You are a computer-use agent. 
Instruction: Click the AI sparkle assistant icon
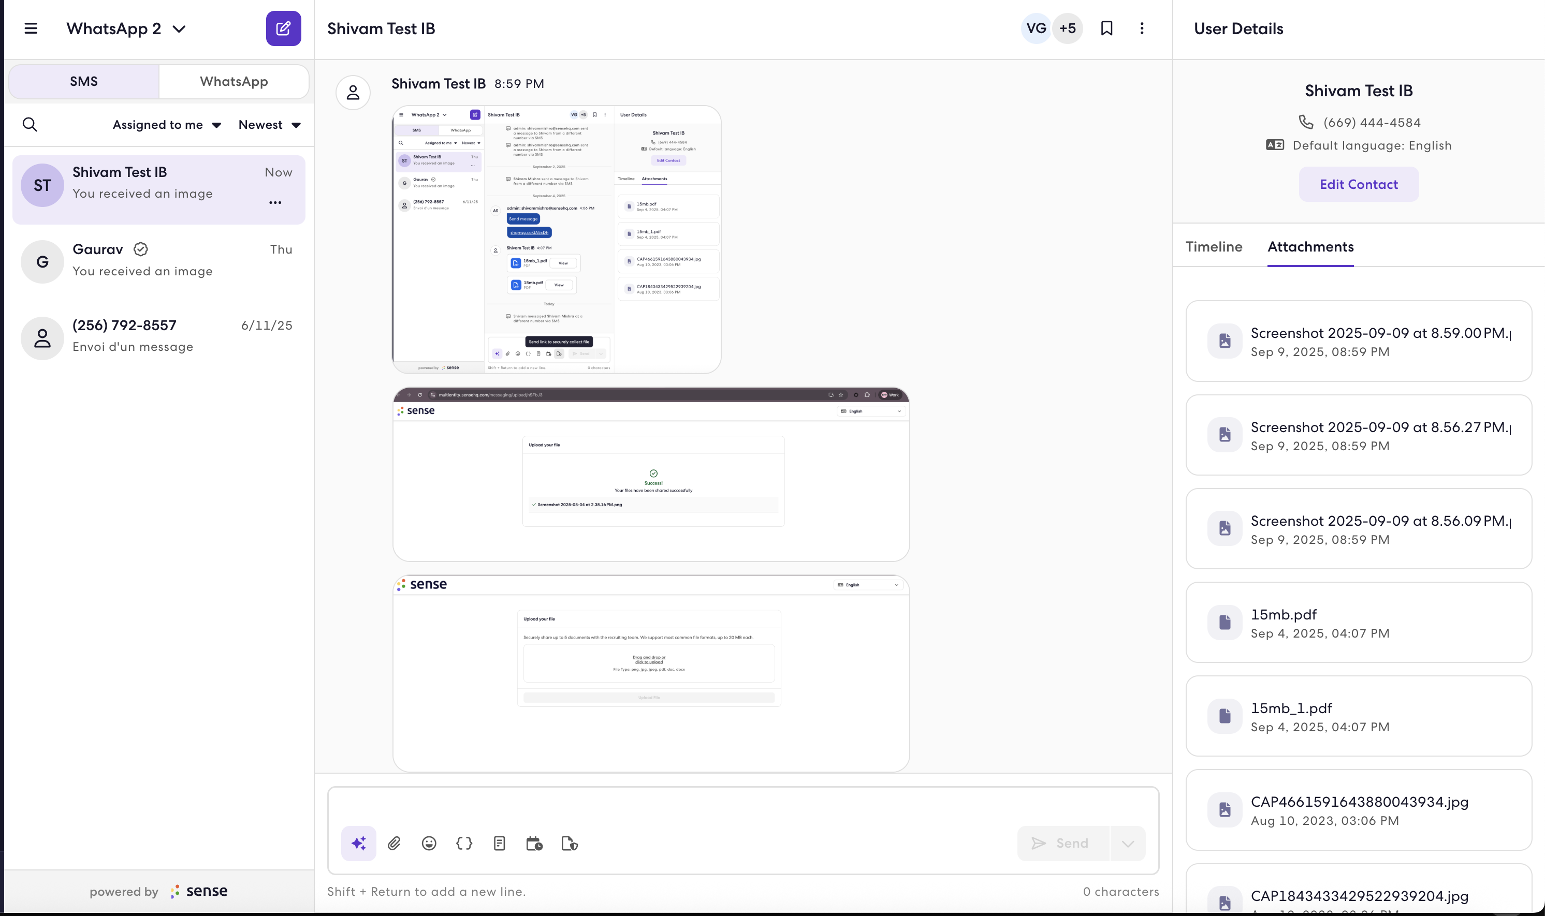point(359,843)
